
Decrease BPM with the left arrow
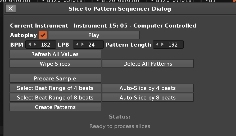coord(30,44)
